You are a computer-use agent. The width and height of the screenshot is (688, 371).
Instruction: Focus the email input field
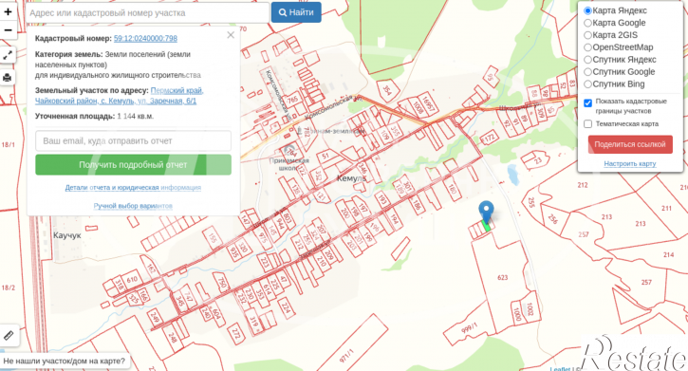tap(134, 140)
